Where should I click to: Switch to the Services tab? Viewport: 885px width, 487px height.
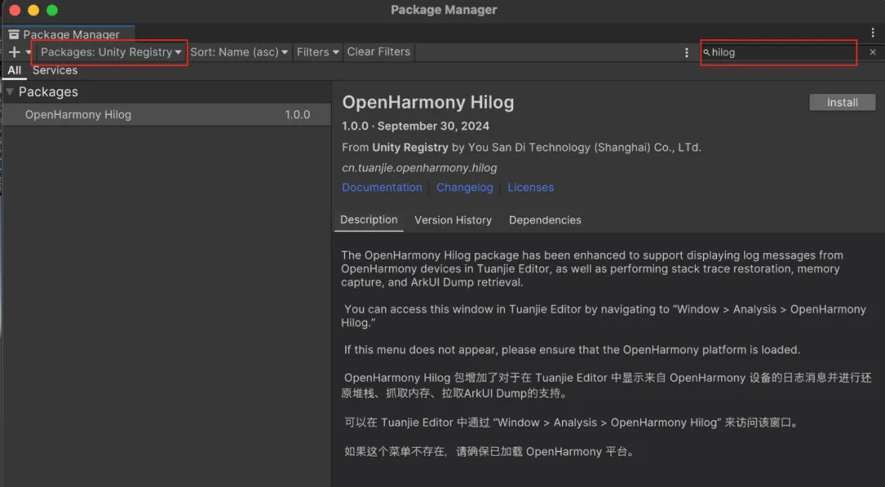(x=55, y=70)
